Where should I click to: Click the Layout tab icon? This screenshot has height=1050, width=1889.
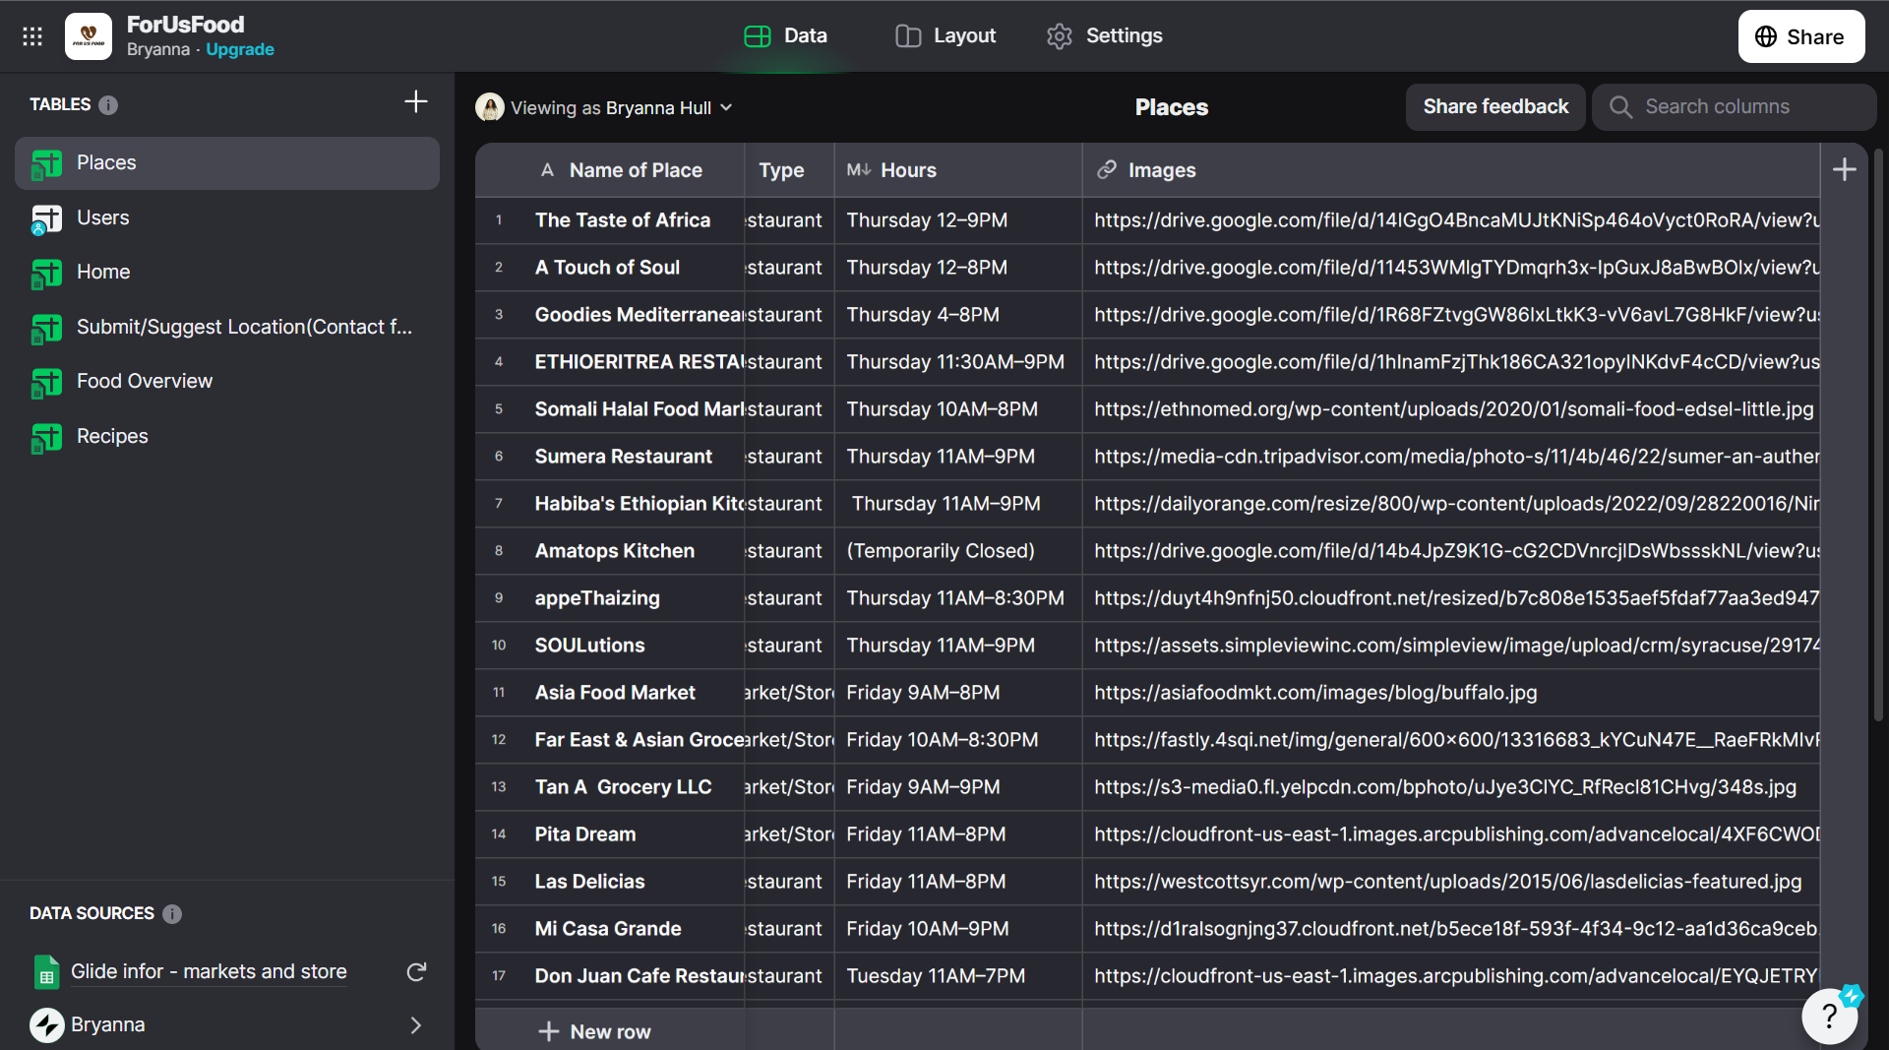click(908, 36)
